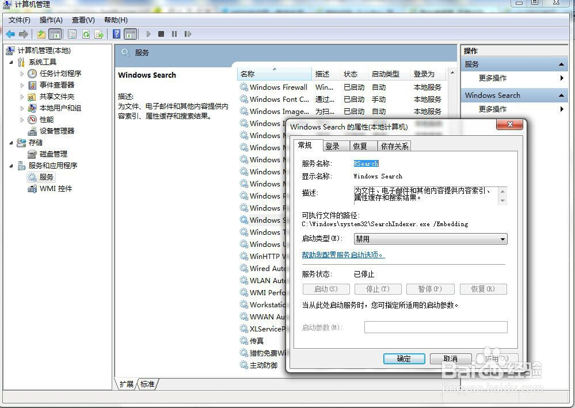Screen dimensions: 575x408
Task: Click the description scrollbar down arrow
Action: [502, 201]
